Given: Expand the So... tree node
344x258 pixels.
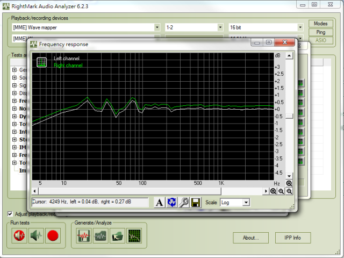Looking at the screenshot, I should tap(15, 77).
